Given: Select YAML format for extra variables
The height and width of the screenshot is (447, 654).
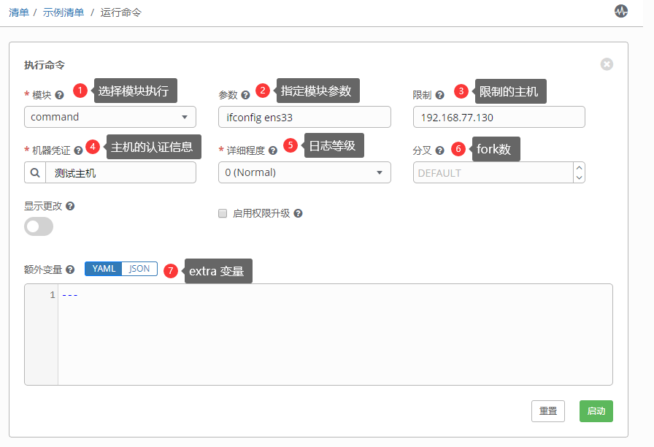Looking at the screenshot, I should [x=104, y=269].
